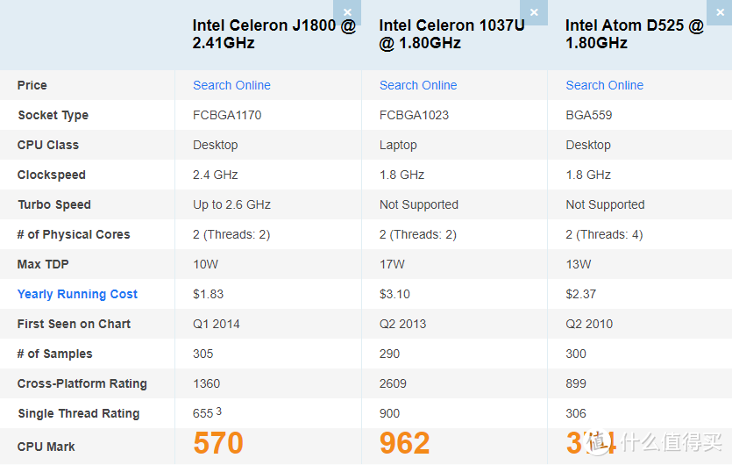The image size is (732, 465).
Task: Open Search Online for Celeron 1037U
Action: [418, 85]
